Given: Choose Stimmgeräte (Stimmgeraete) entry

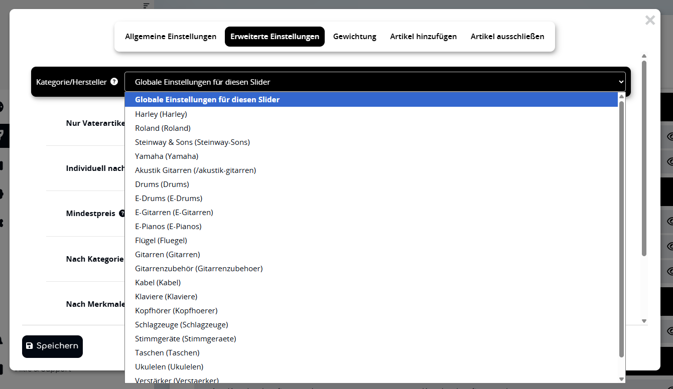Looking at the screenshot, I should (x=371, y=338).
